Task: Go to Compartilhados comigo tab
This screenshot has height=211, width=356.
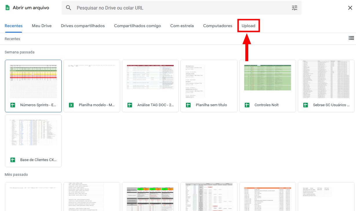Action: point(137,26)
